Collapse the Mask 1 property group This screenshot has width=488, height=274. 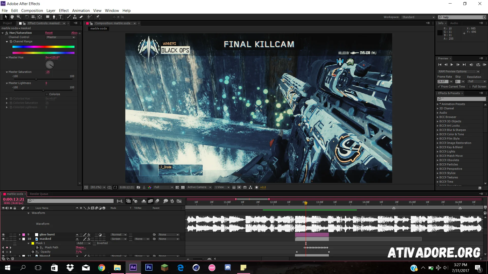tap(28, 243)
